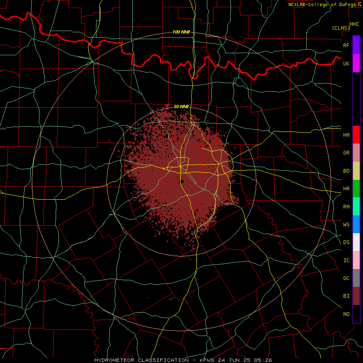Click the RF purple legend swatch
Screen dimensions: 363x363
(356, 45)
